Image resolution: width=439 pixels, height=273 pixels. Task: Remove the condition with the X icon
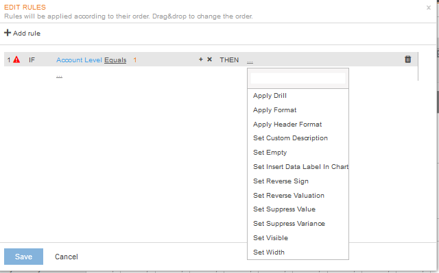click(x=209, y=59)
